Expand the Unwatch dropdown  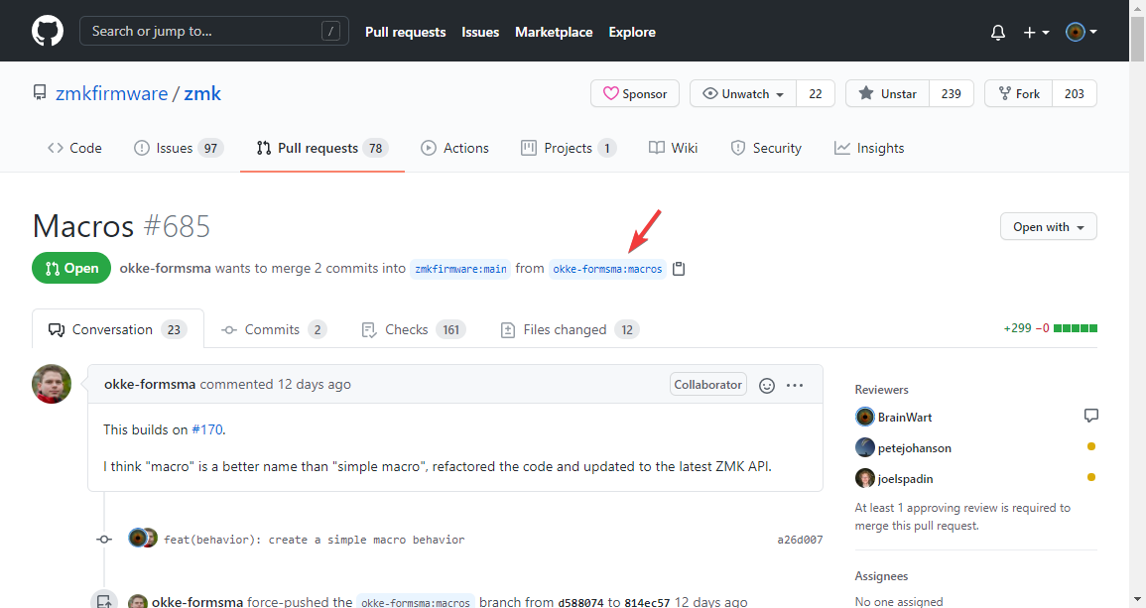point(742,92)
